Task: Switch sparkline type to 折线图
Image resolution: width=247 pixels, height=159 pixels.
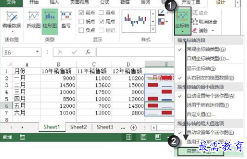Action: (x=33, y=20)
